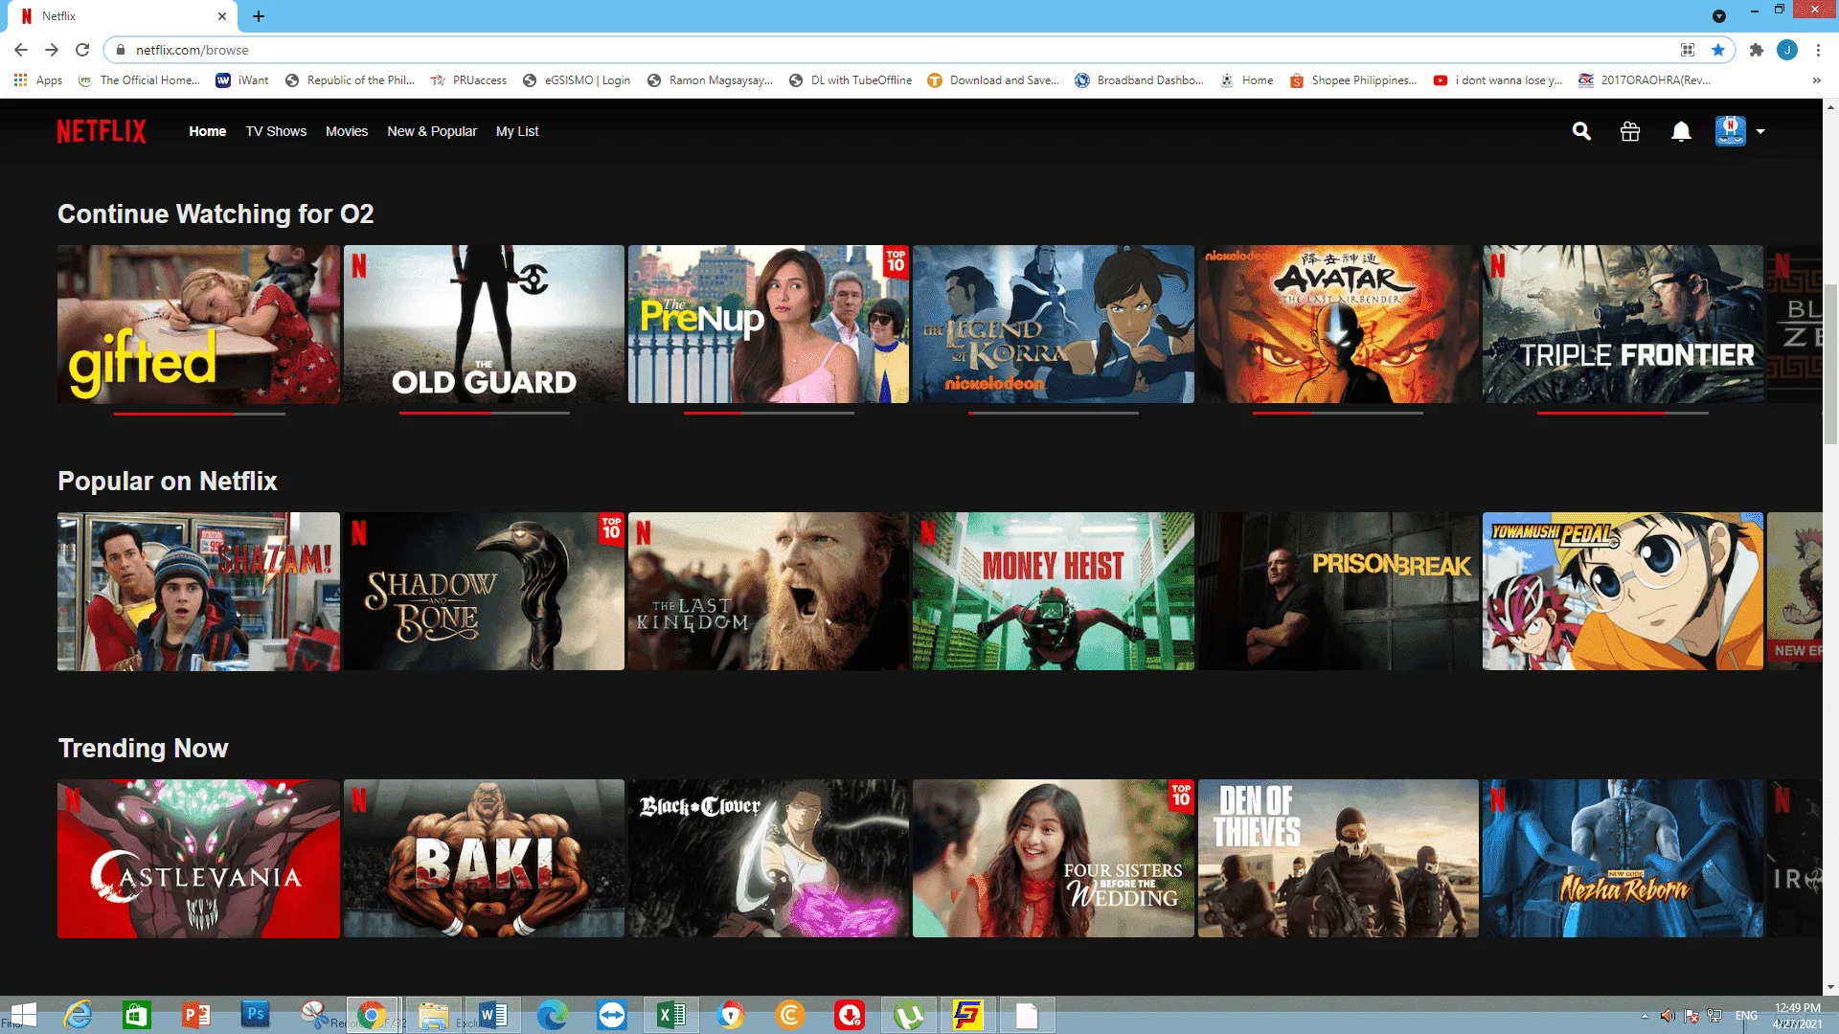Image resolution: width=1839 pixels, height=1034 pixels.
Task: Open the Den of Thieves card
Action: point(1338,858)
